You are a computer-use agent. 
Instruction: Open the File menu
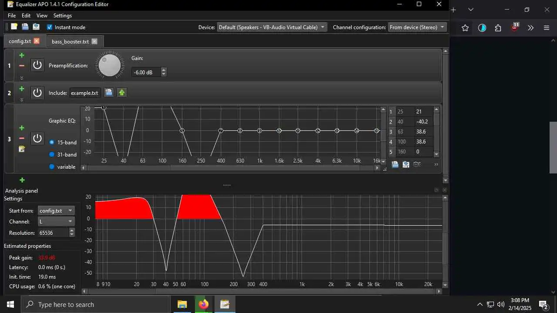(x=12, y=16)
